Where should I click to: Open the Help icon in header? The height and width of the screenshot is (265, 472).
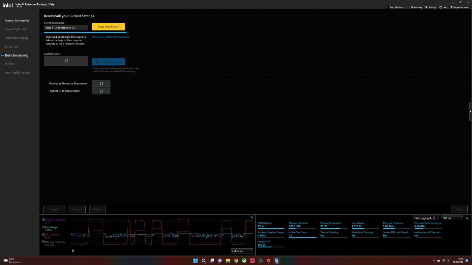click(441, 7)
